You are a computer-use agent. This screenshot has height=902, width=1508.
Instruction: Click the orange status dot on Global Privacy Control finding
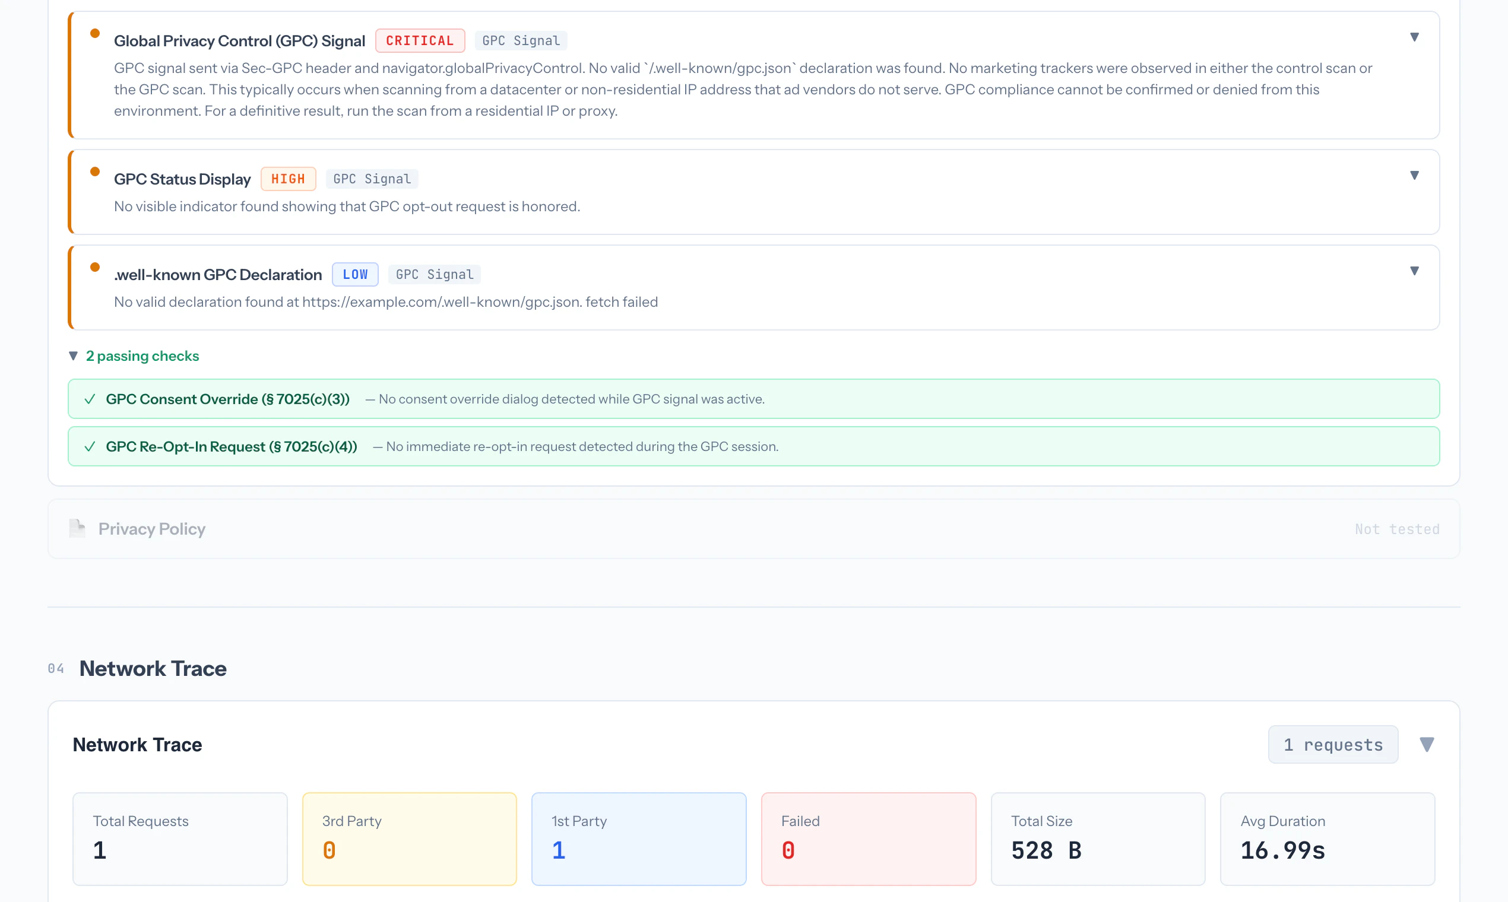(x=95, y=34)
